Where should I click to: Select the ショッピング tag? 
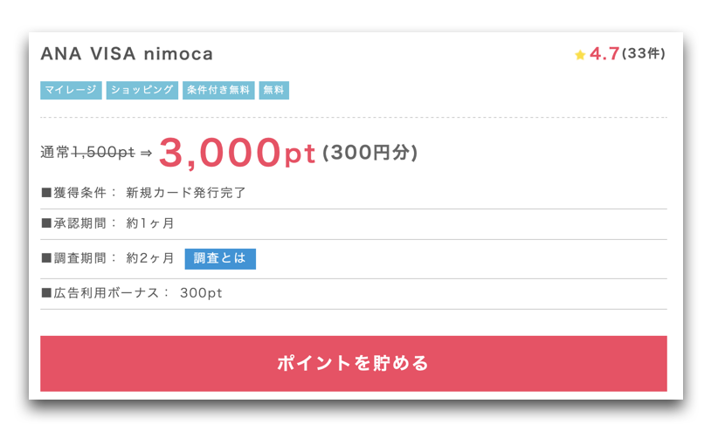click(142, 90)
